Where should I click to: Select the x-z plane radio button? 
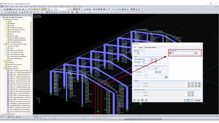click(x=145, y=77)
